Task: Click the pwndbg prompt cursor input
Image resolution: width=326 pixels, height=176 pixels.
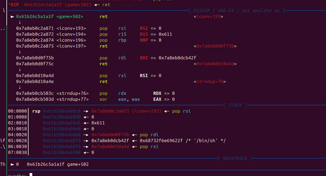Action: (x=31, y=175)
